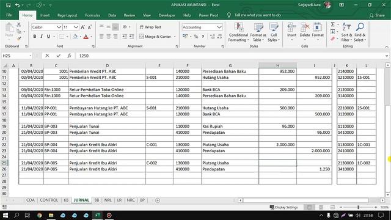This screenshot has width=391, height=220.
Task: Open Sort & Filter dropdown
Action: pyautogui.click(x=346, y=32)
